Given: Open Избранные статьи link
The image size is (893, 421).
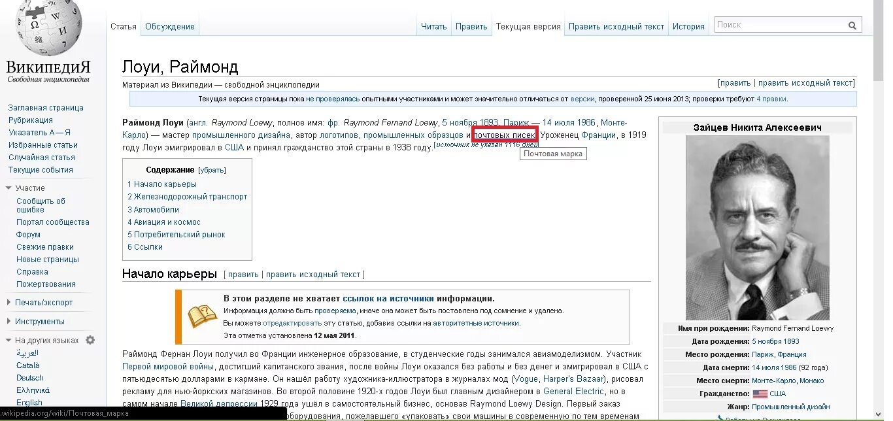Looking at the screenshot, I should (x=43, y=145).
